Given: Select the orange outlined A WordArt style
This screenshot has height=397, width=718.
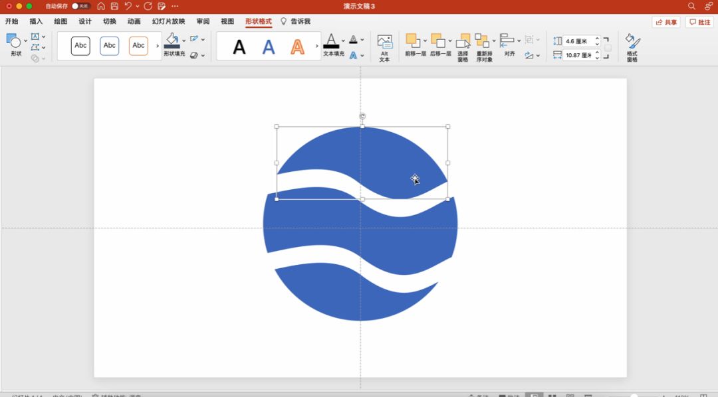Looking at the screenshot, I should click(298, 46).
